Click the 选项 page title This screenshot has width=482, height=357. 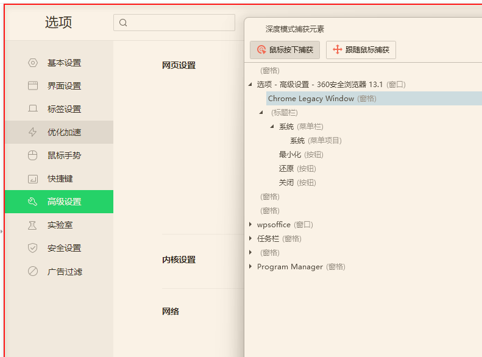tap(58, 22)
